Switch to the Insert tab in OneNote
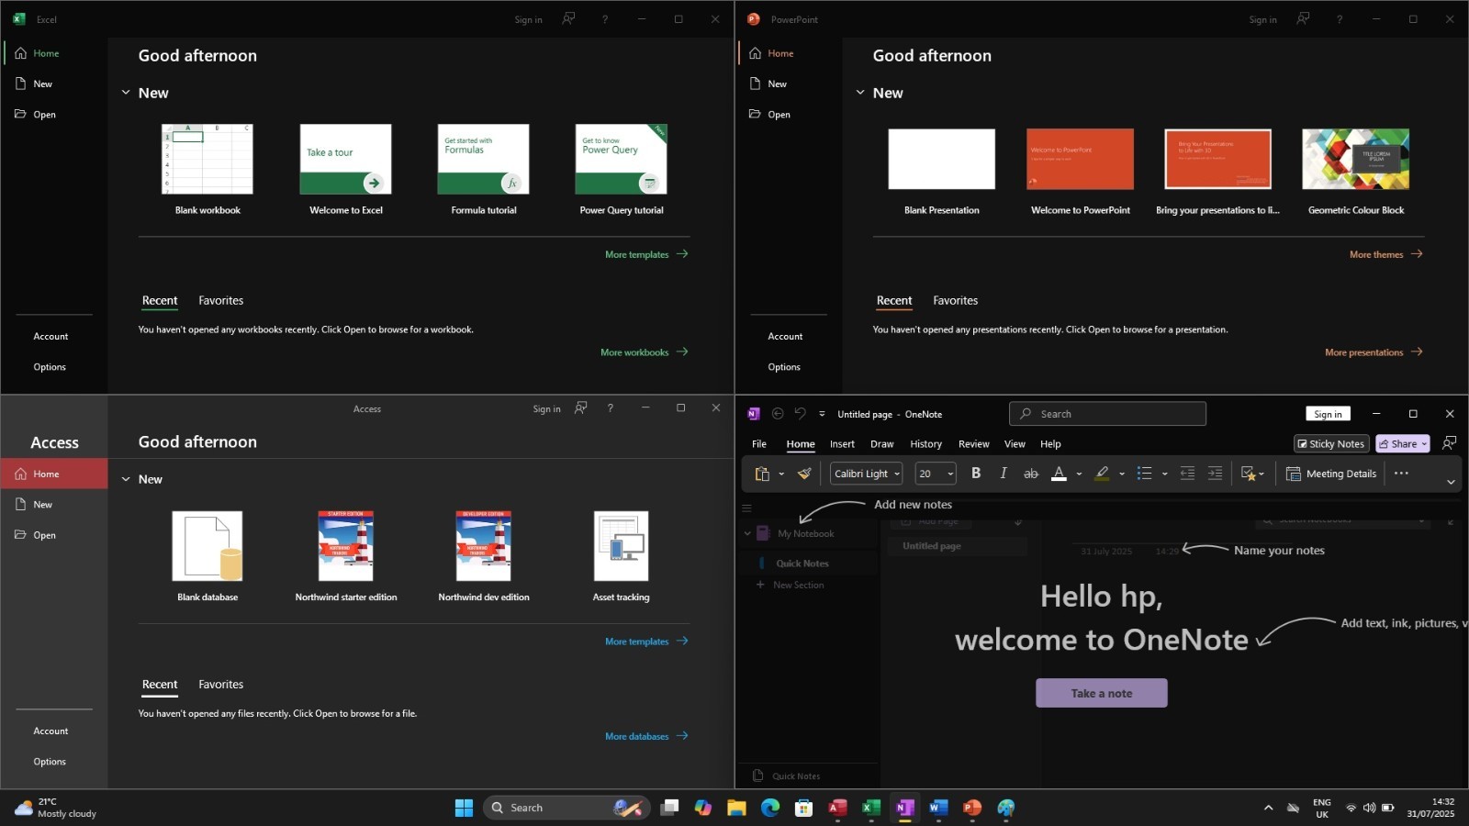 pos(842,444)
